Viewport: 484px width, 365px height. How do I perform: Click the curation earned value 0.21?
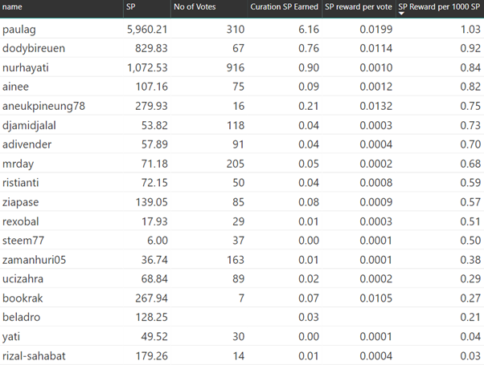pyautogui.click(x=309, y=106)
